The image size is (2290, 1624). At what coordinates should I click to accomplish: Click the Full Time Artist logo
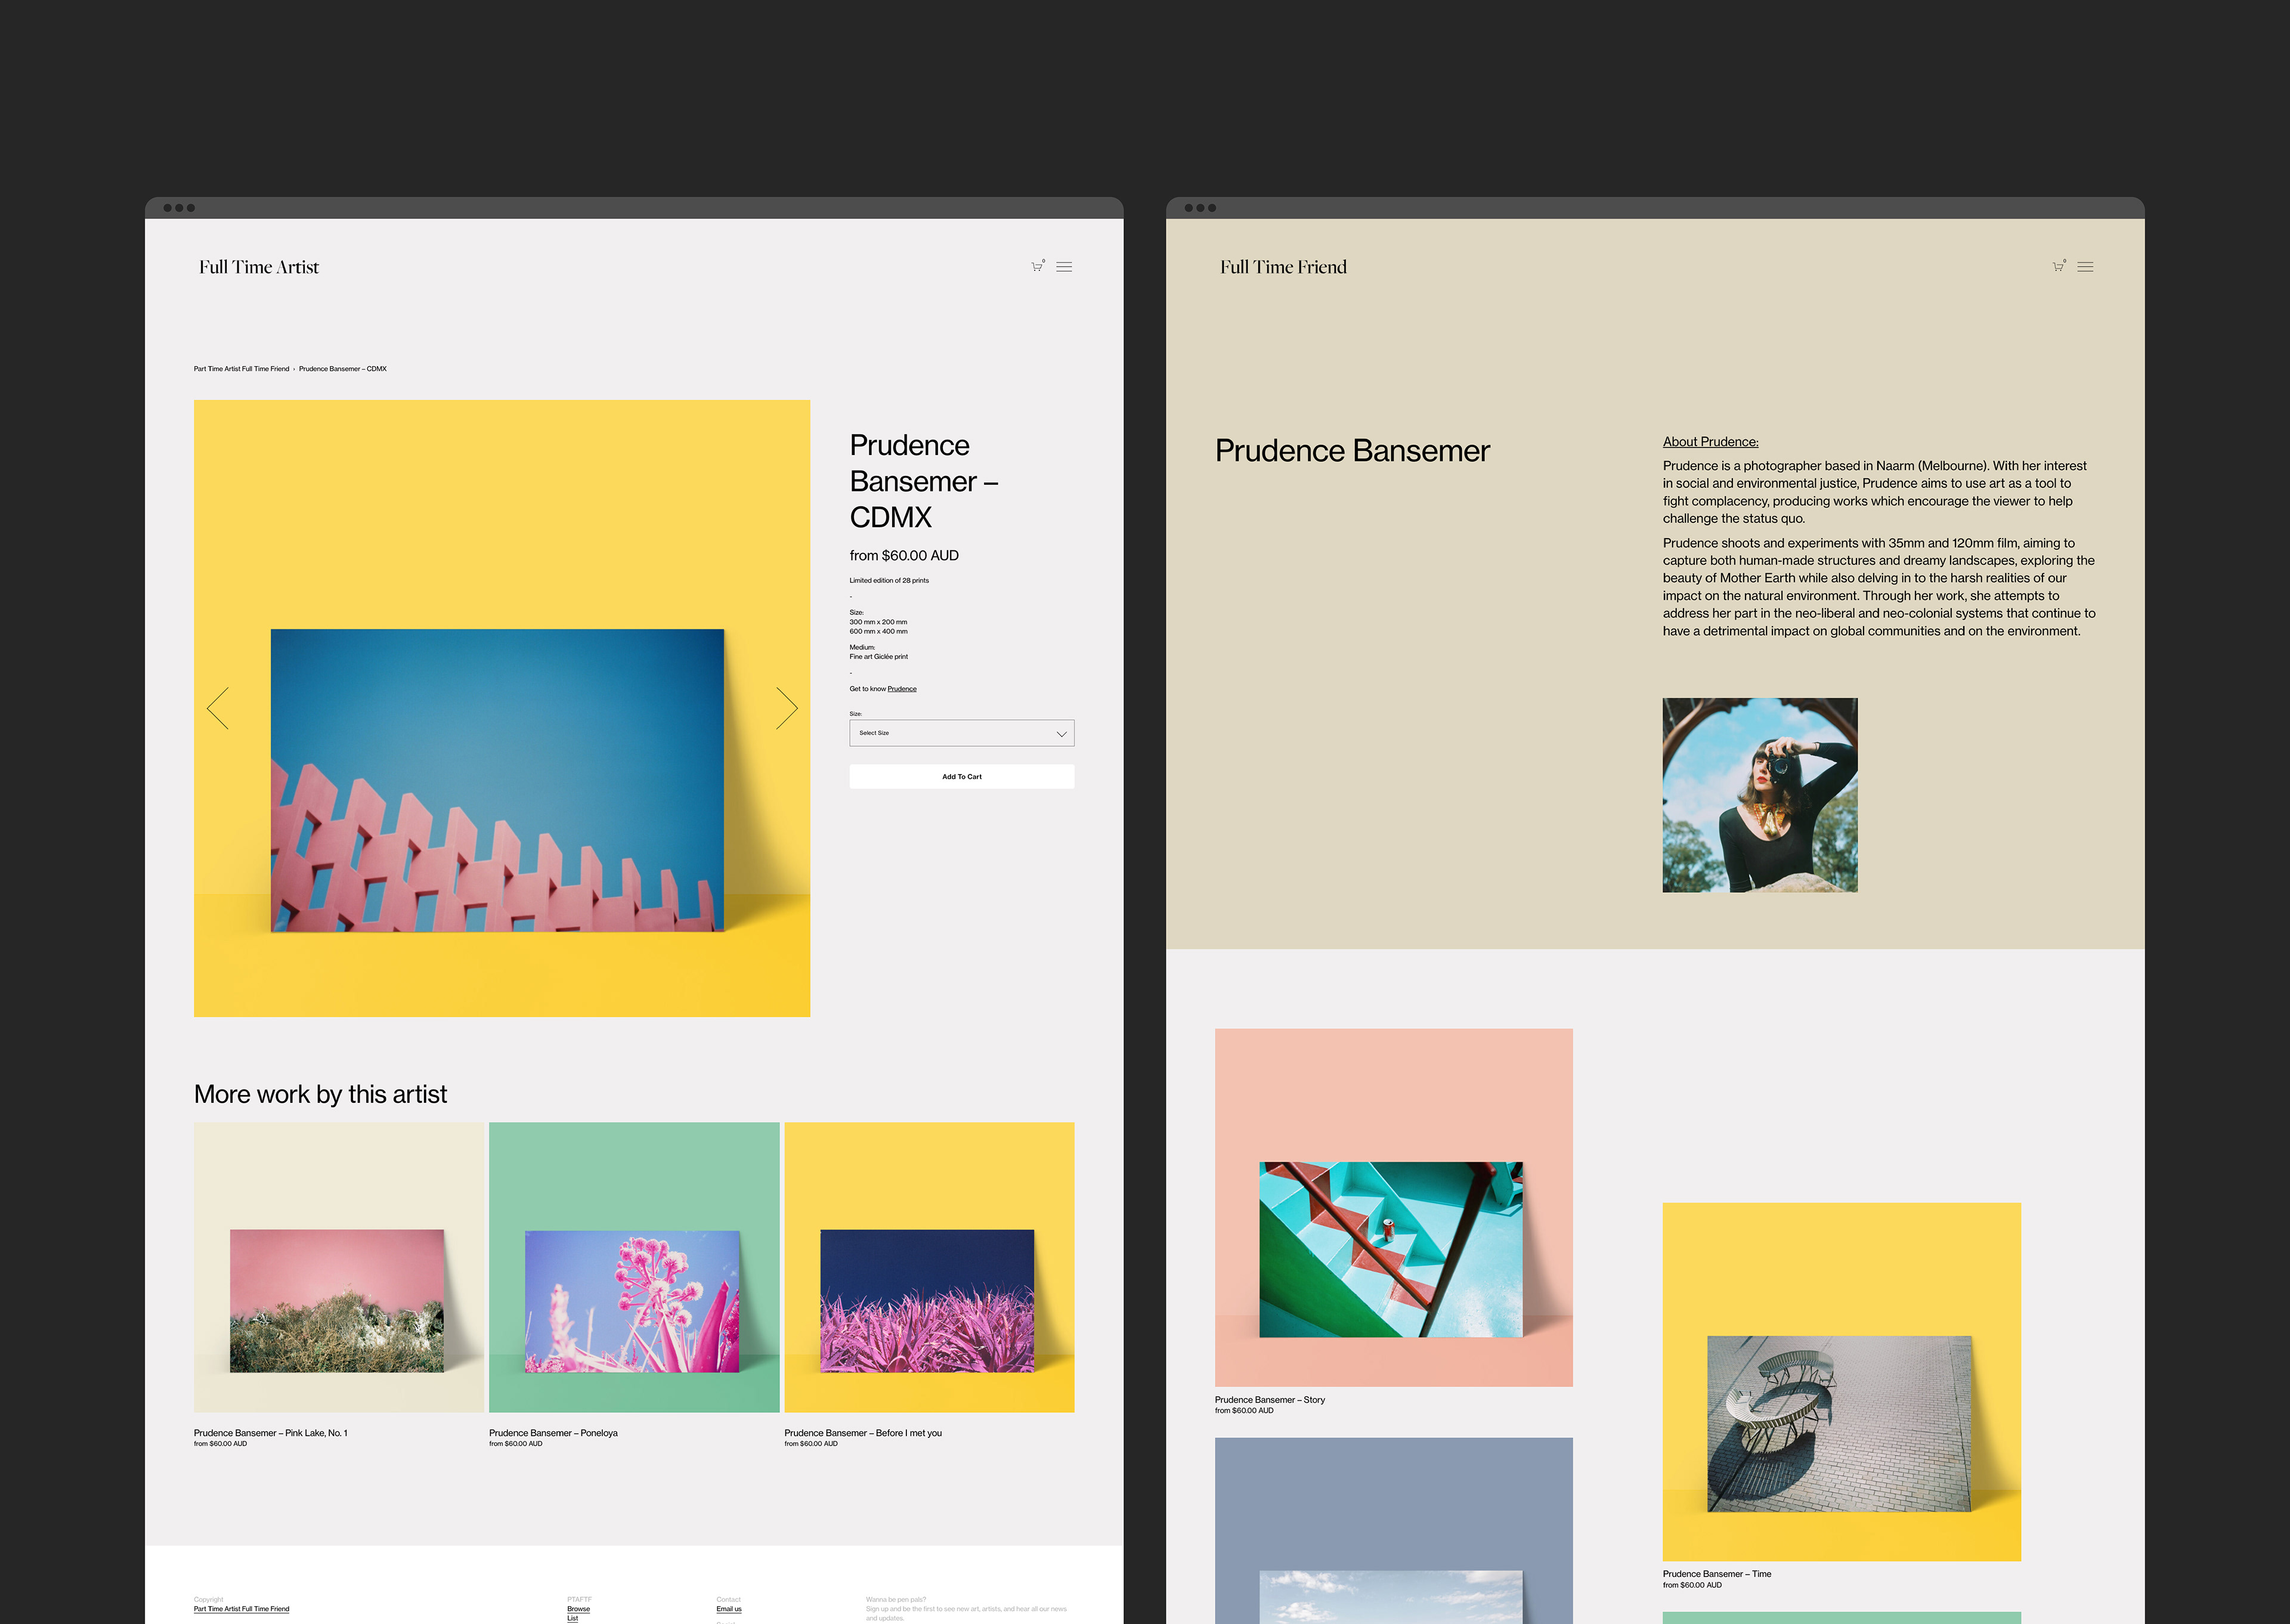259,267
